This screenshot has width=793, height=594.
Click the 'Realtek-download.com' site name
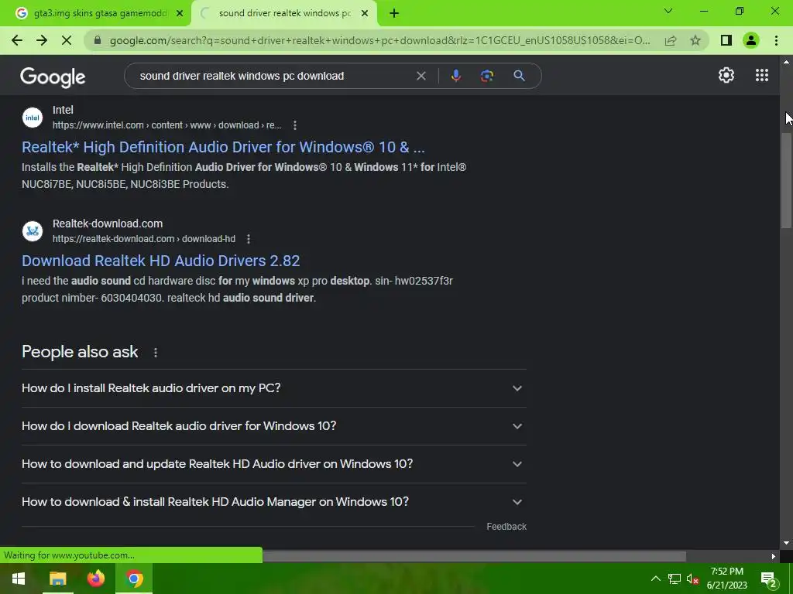pyautogui.click(x=108, y=224)
